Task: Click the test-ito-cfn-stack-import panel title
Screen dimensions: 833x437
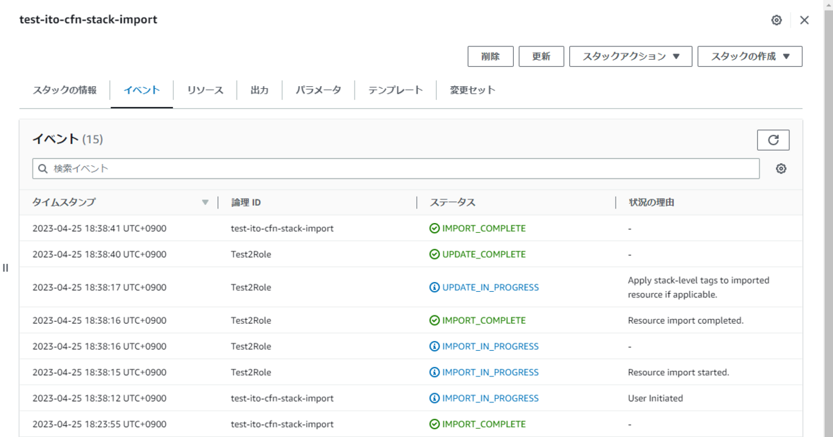Action: 88,19
